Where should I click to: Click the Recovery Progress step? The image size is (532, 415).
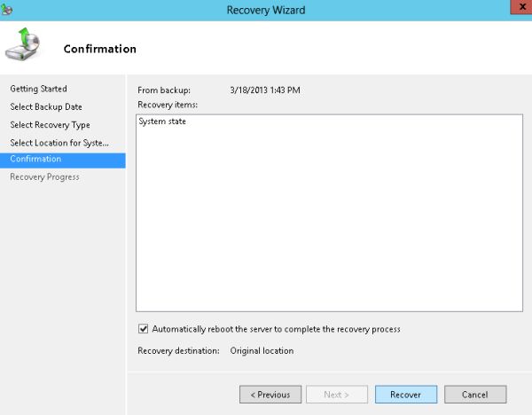[44, 177]
